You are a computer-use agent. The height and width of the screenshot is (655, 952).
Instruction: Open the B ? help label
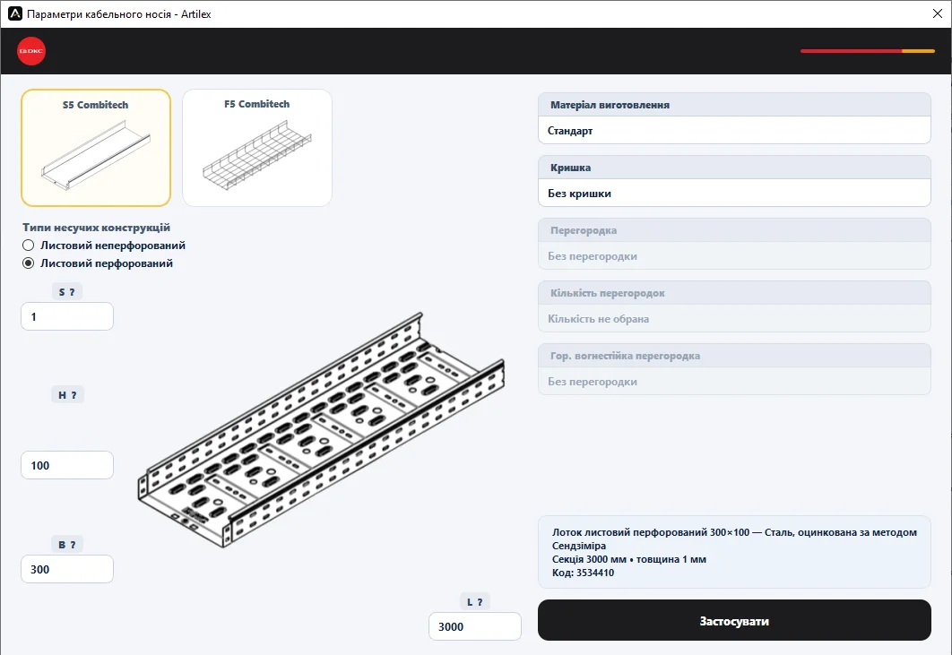(x=67, y=545)
